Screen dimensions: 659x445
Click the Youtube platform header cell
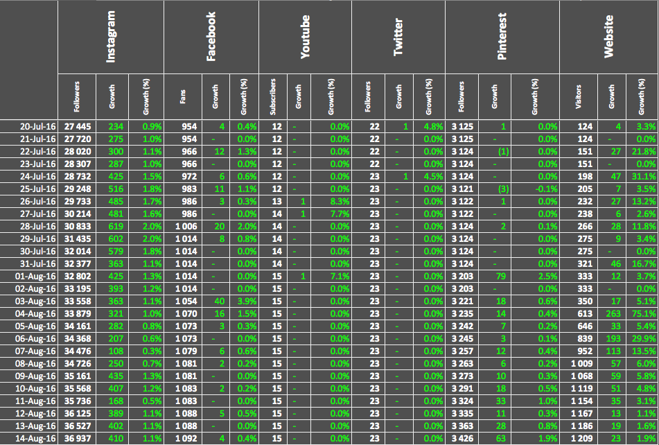pos(305,37)
